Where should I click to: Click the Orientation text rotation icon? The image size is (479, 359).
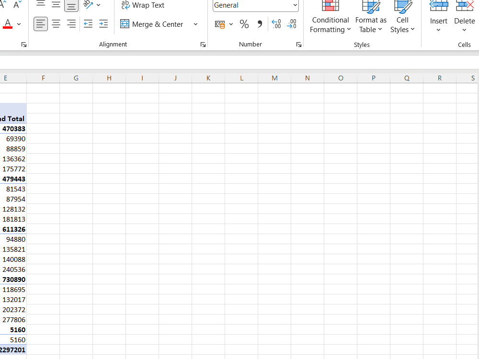tap(88, 5)
